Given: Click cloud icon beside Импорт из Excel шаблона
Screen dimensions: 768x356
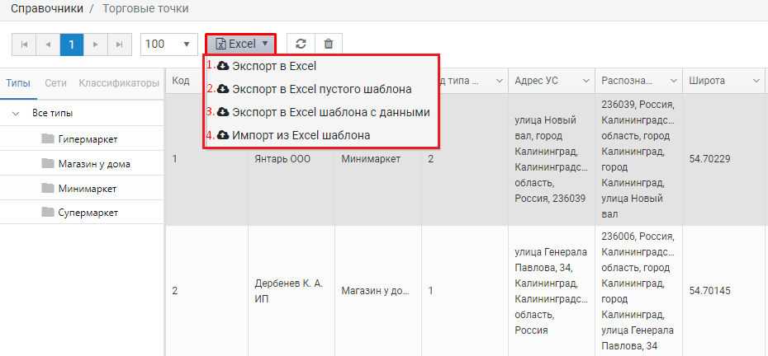Looking at the screenshot, I should click(x=223, y=135).
